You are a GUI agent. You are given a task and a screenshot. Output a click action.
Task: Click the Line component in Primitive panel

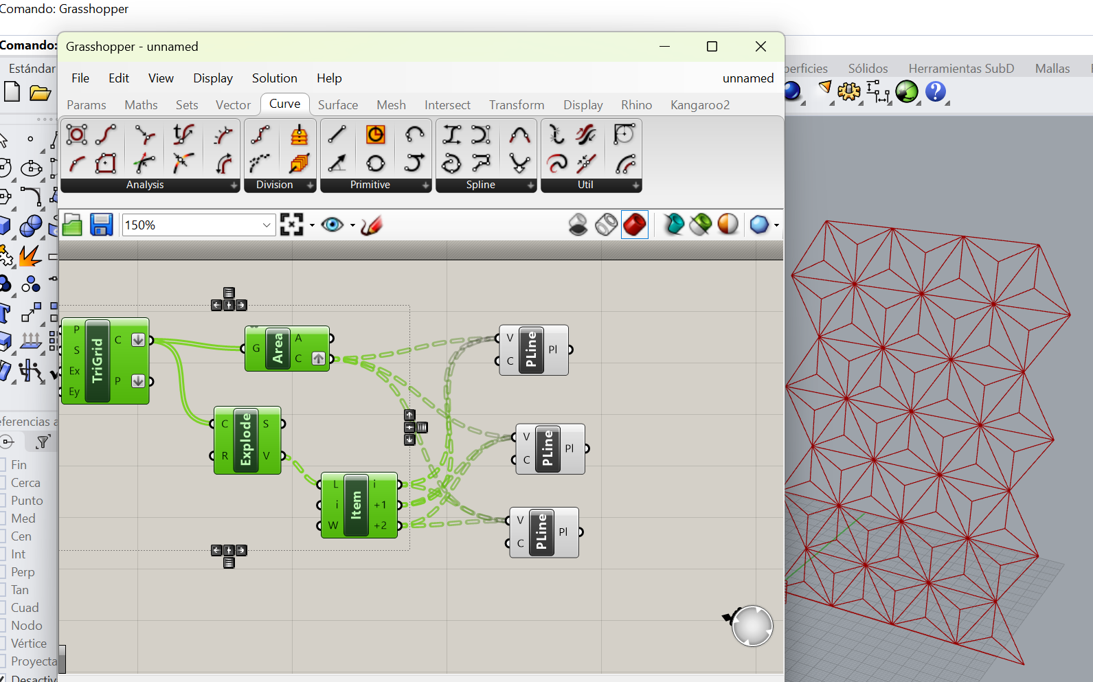[x=337, y=135]
